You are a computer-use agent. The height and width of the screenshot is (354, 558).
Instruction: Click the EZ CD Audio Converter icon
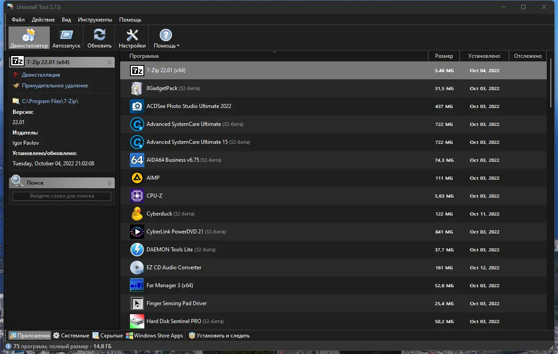click(x=137, y=268)
